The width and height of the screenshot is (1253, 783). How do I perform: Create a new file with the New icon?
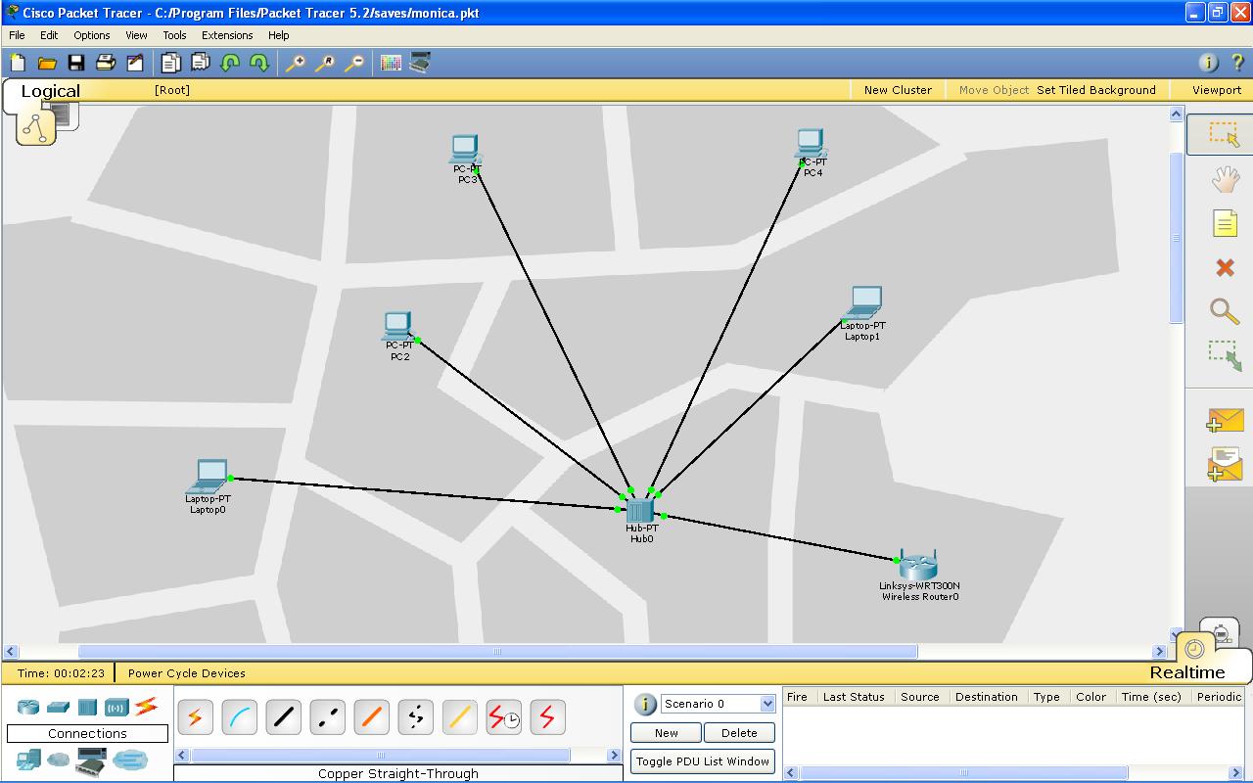[18, 63]
